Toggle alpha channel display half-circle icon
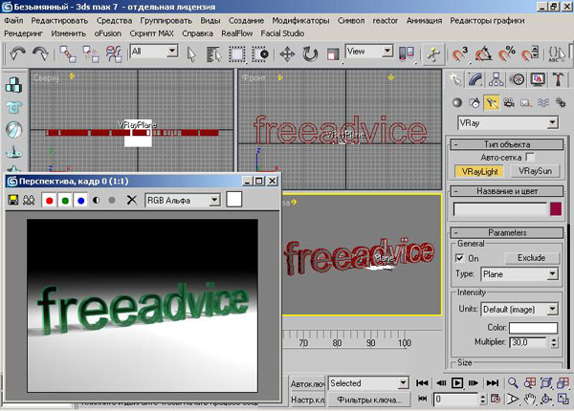 click(x=97, y=200)
